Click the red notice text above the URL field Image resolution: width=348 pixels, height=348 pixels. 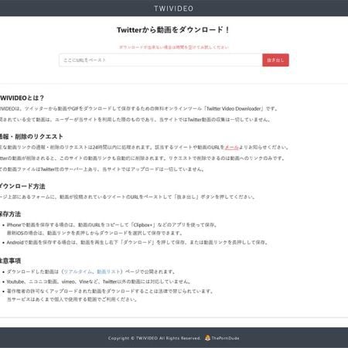pyautogui.click(x=174, y=47)
